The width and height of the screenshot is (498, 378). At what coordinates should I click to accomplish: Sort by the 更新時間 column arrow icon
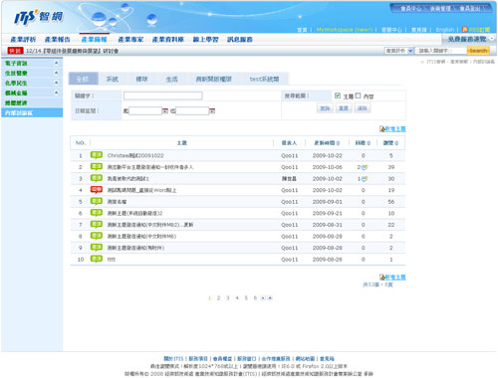(338, 143)
